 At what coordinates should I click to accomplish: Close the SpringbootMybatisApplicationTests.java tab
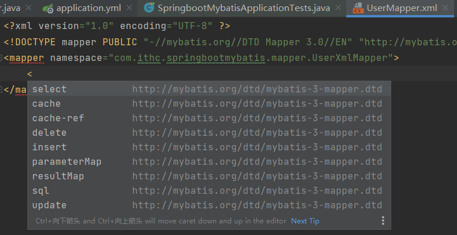(338, 8)
